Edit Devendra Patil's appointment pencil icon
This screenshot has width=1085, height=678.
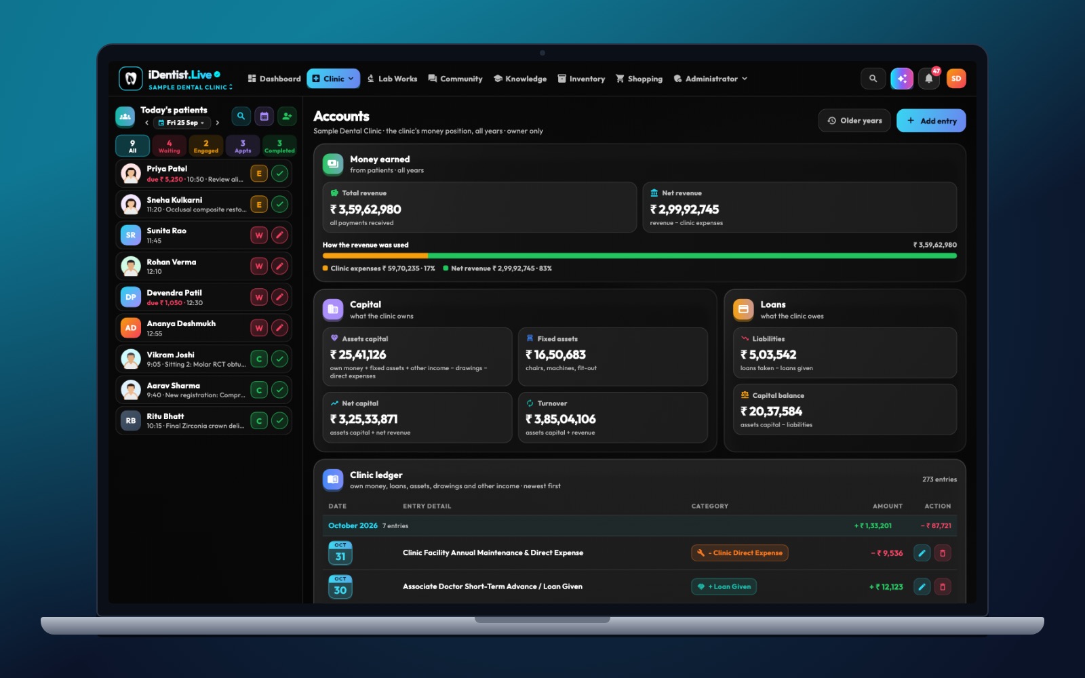tap(279, 297)
